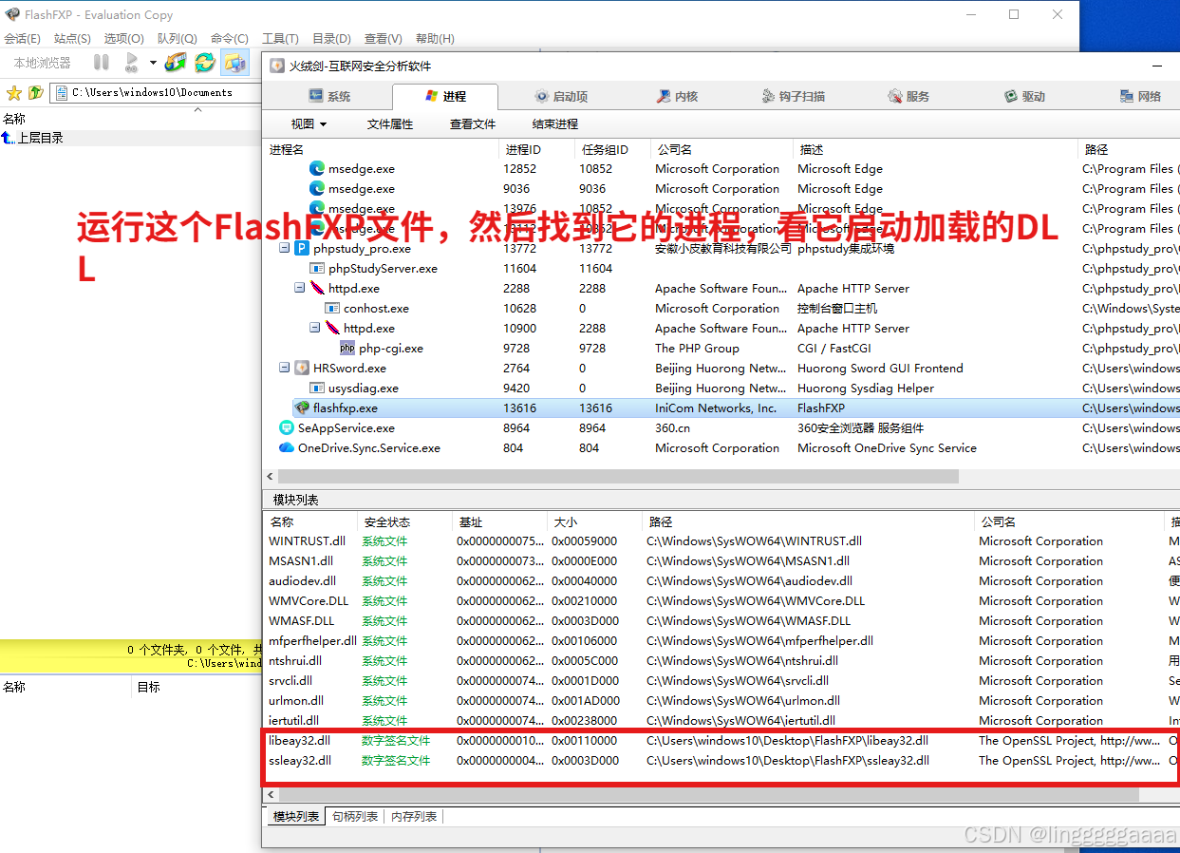1180x853 pixels.
Task: Switch to the 进程 tab in Huorong Sword
Action: (x=444, y=96)
